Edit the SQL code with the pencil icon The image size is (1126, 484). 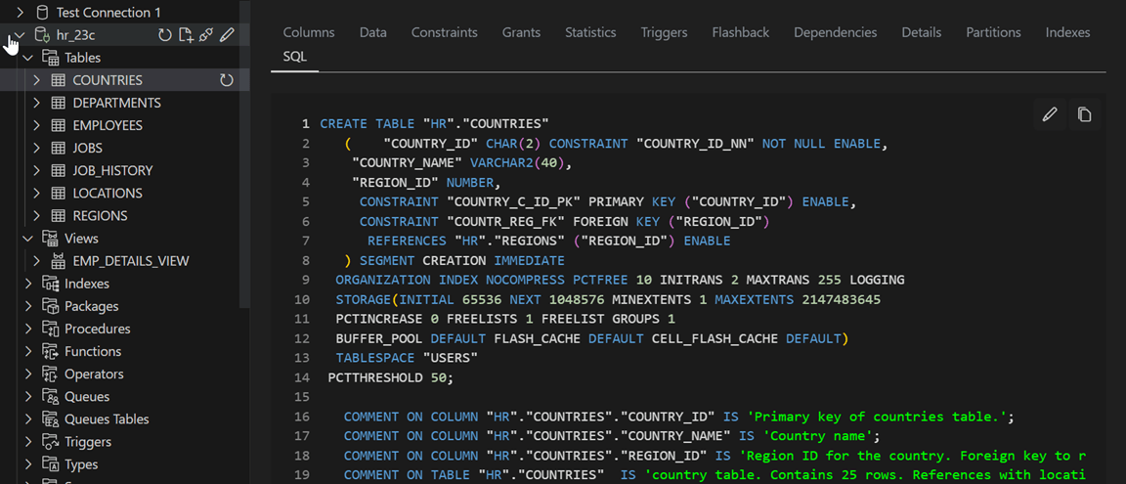(1050, 114)
